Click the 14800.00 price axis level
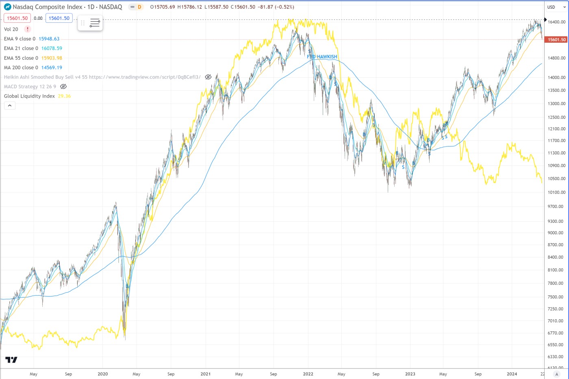This screenshot has height=379, width=569. tap(556, 58)
